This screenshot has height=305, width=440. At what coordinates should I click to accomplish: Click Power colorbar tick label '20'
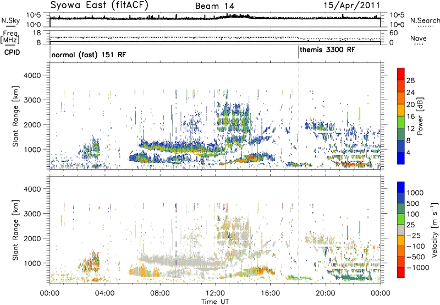point(410,105)
